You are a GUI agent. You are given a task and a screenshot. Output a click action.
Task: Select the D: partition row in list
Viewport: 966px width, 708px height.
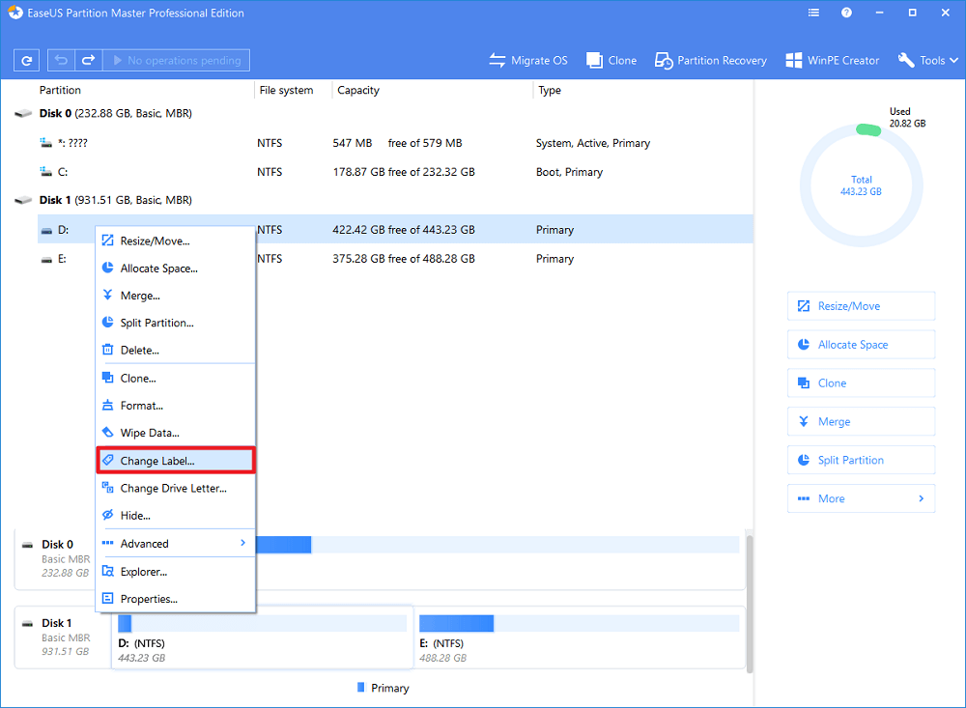click(x=394, y=230)
